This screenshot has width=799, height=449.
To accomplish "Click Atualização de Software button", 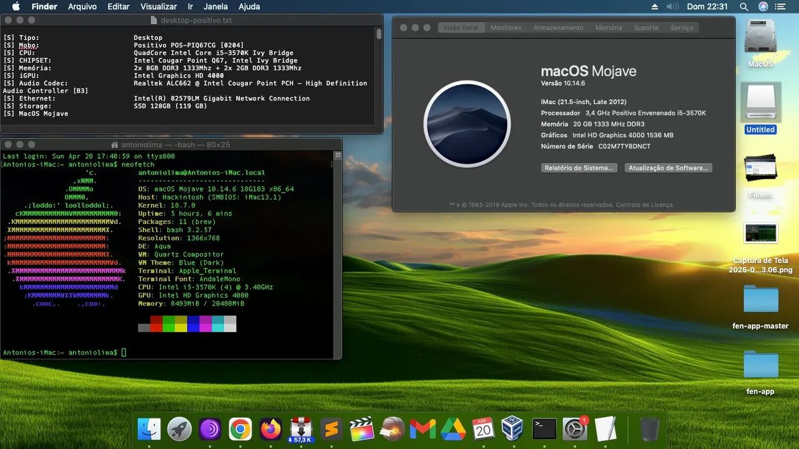I will tap(668, 168).
